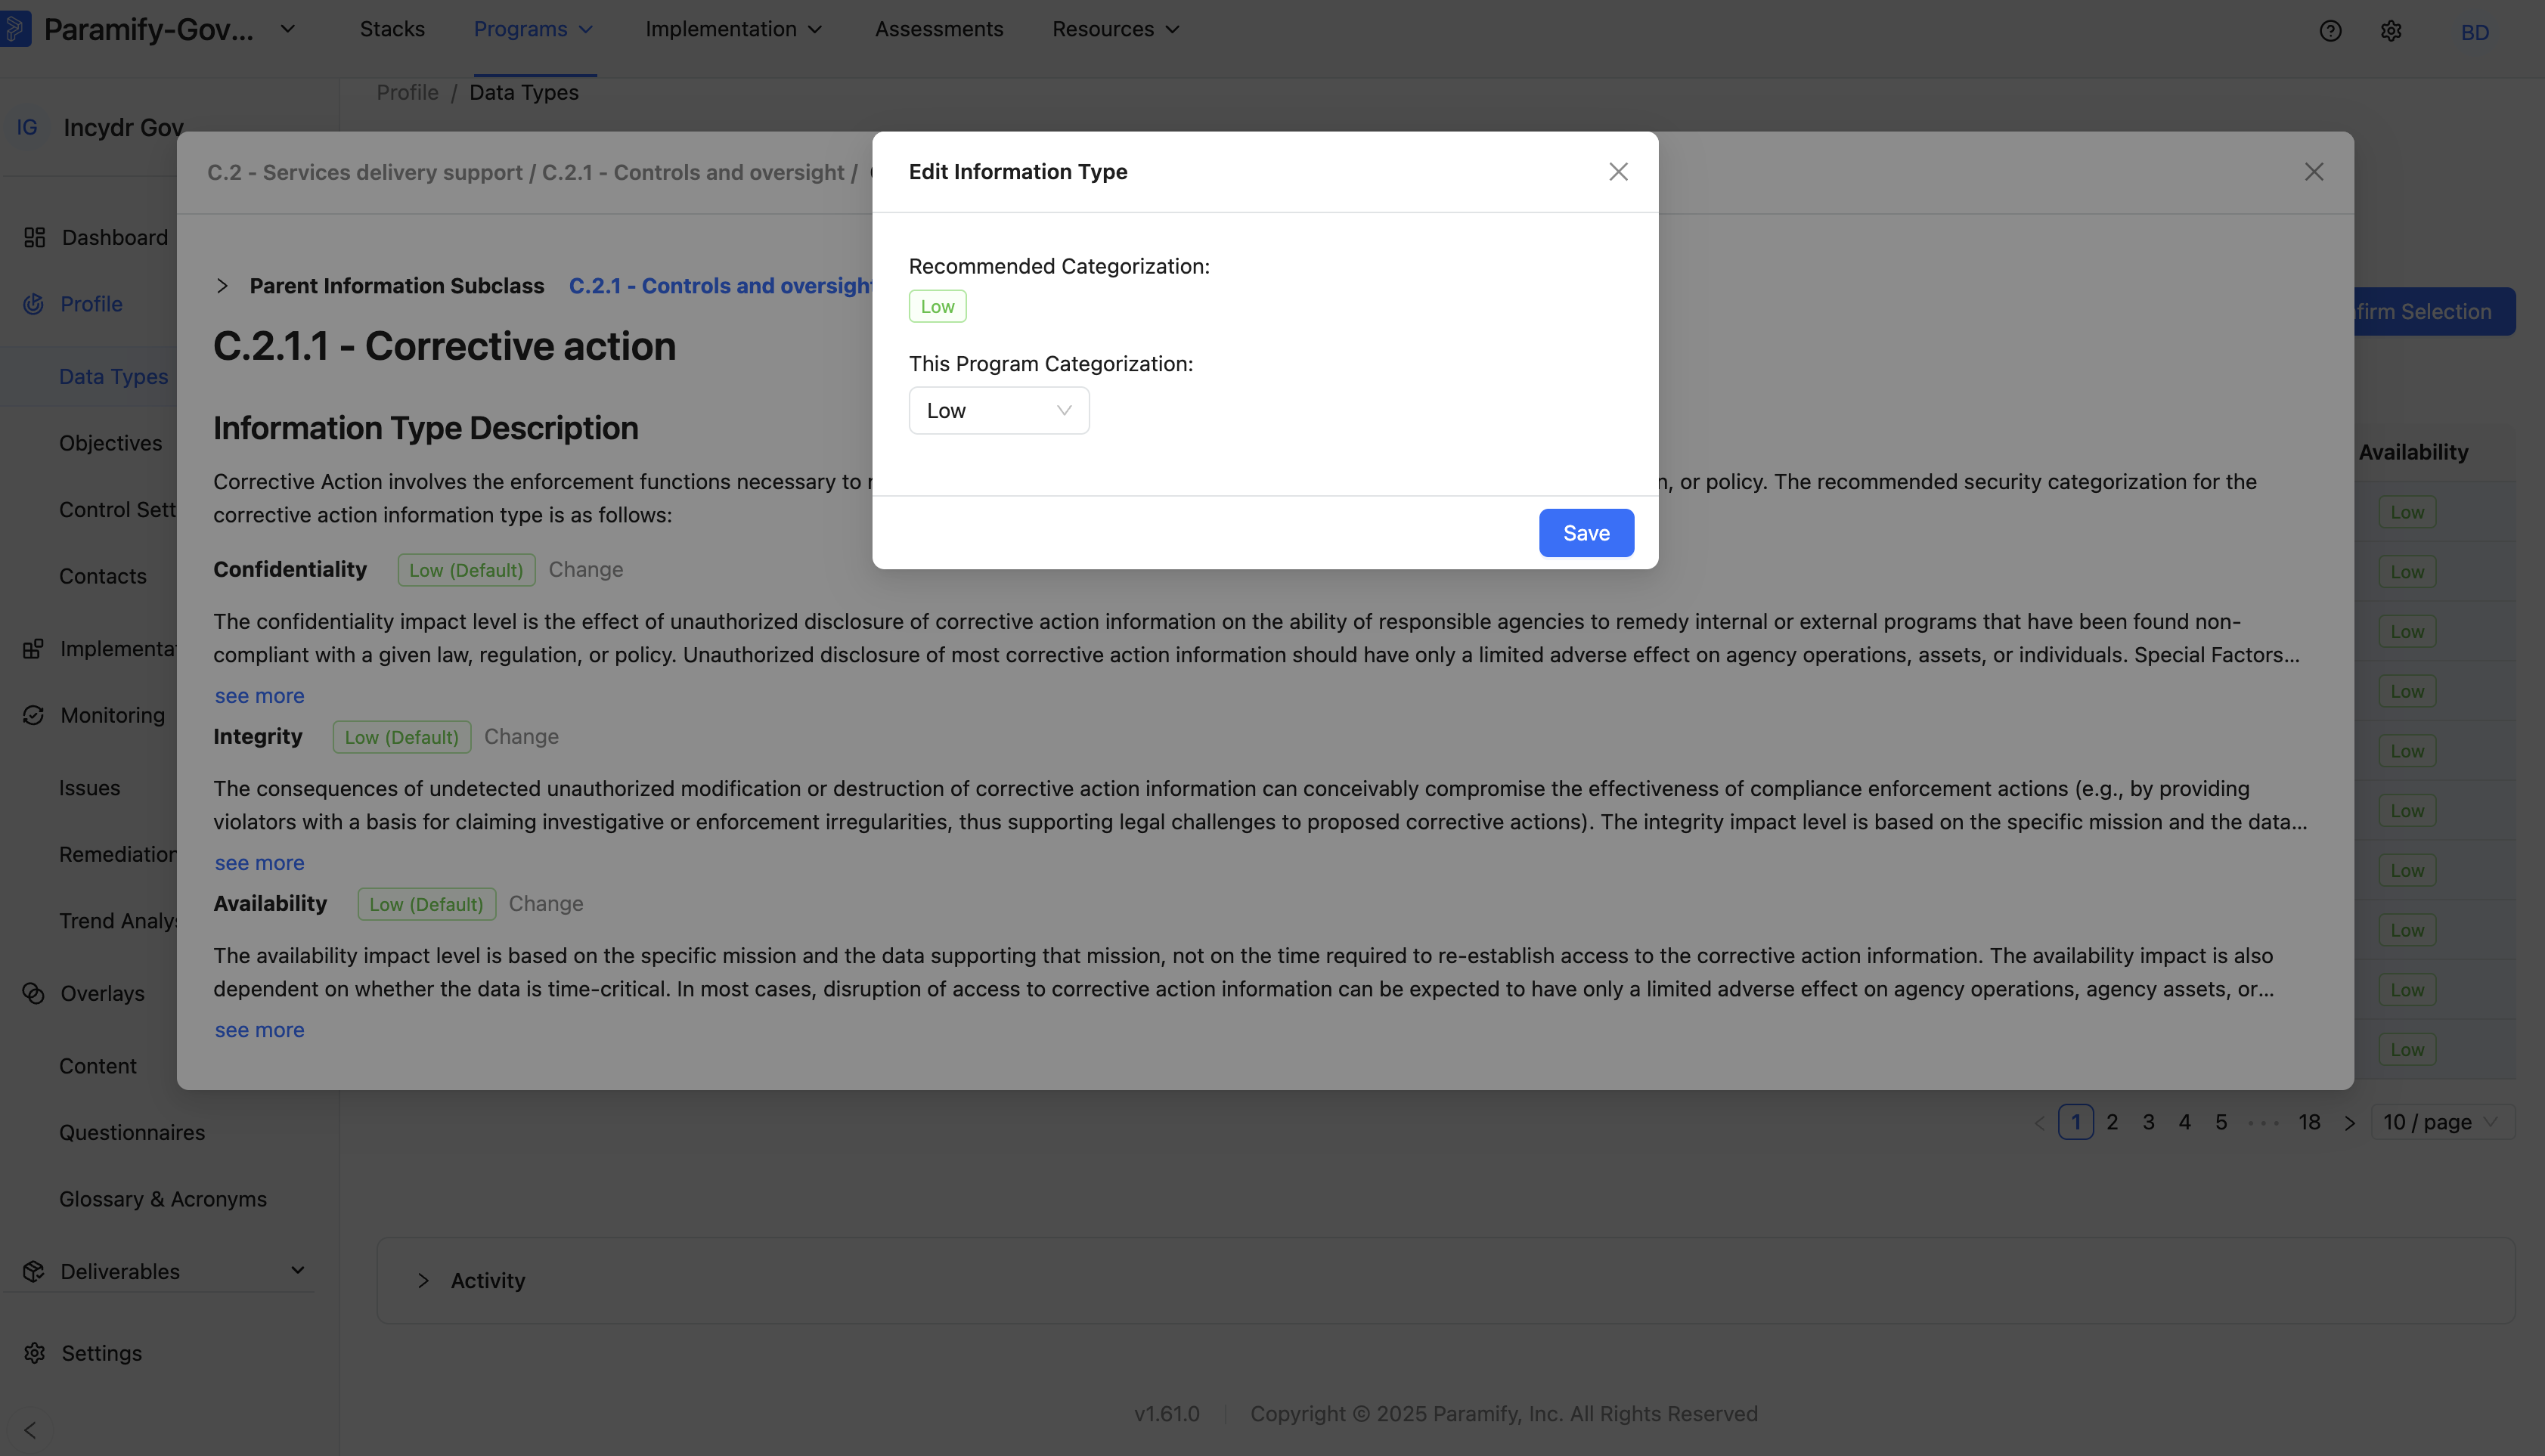The height and width of the screenshot is (1456, 2545).
Task: Open C.2.1 - Controls and oversight link
Action: click(720, 286)
